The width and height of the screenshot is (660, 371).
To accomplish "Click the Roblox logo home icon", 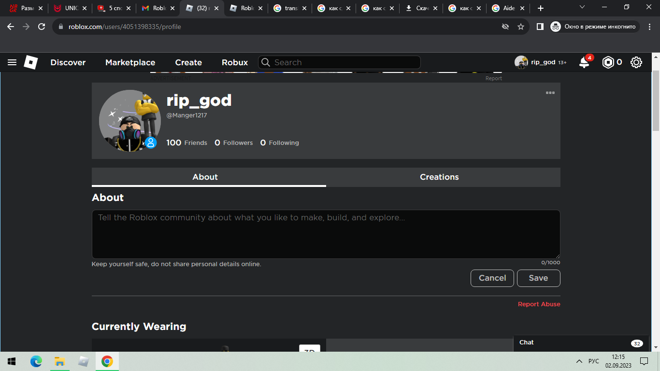I will 31,62.
